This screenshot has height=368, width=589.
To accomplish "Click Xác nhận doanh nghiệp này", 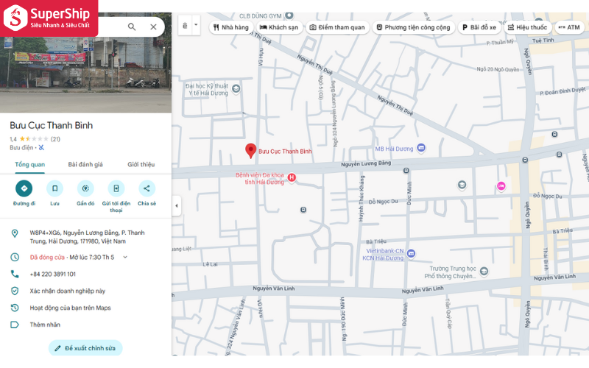I will pyautogui.click(x=68, y=291).
